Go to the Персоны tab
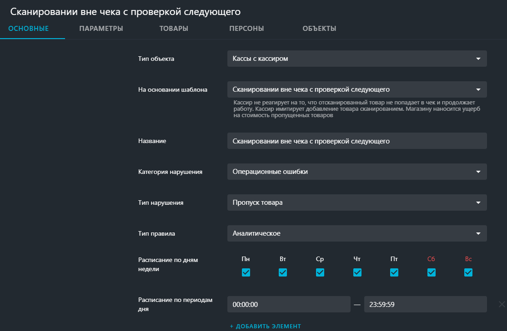The width and height of the screenshot is (507, 331). click(246, 29)
